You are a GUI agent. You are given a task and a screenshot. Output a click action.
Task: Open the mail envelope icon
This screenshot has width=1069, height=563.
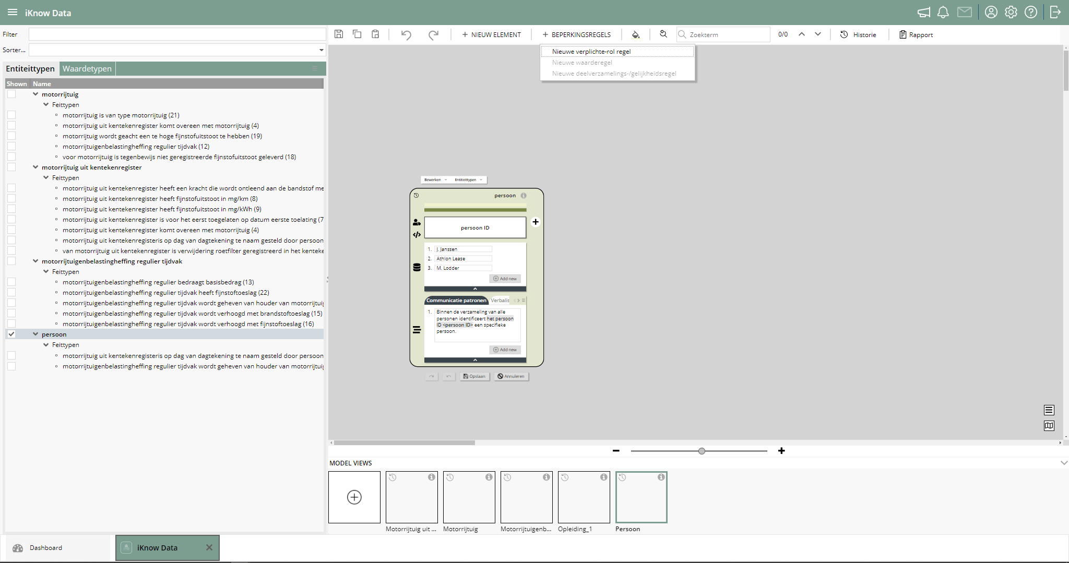point(965,13)
